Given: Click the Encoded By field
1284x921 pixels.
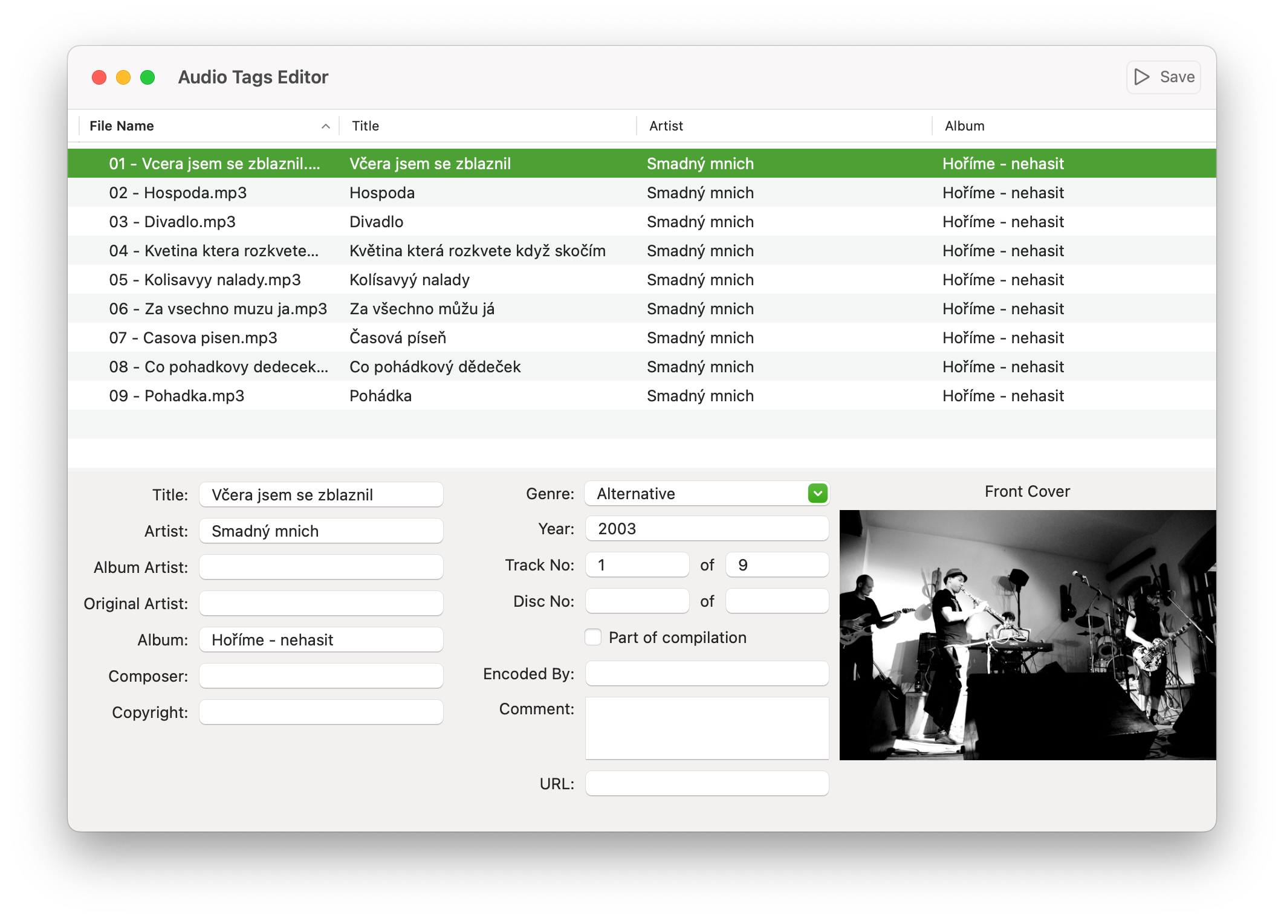Looking at the screenshot, I should 706,674.
